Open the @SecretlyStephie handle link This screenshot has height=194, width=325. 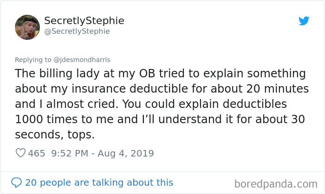[77, 31]
